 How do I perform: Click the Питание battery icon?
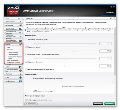coord(20,74)
